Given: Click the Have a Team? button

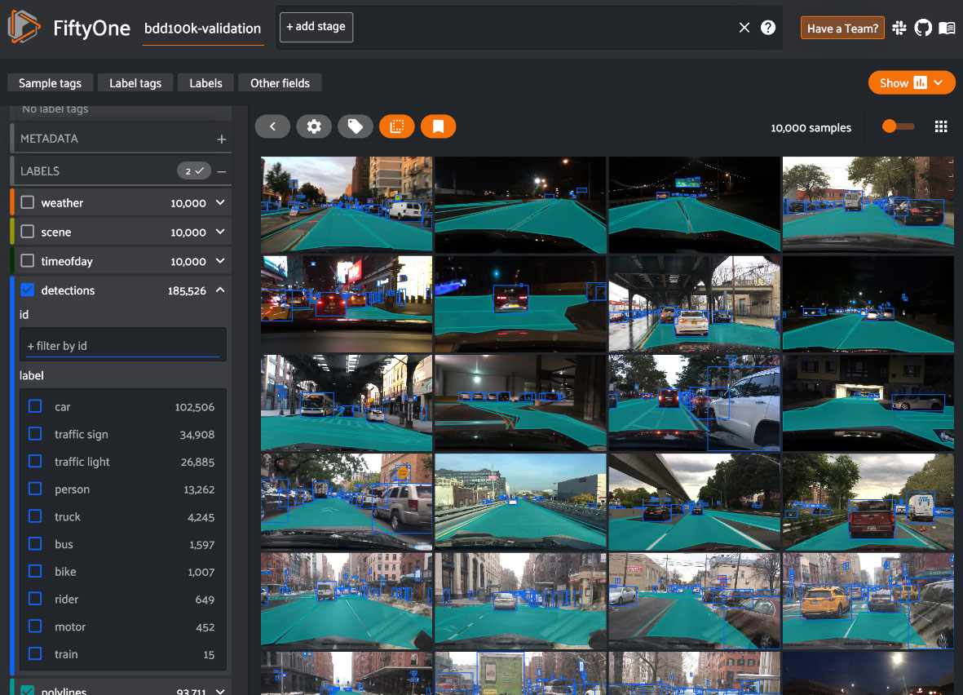Looking at the screenshot, I should [x=842, y=28].
